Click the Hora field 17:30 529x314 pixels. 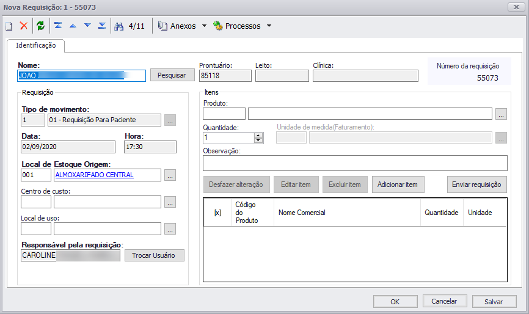(150, 147)
